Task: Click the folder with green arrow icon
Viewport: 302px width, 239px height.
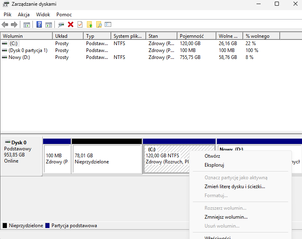Action: pyautogui.click(x=89, y=24)
